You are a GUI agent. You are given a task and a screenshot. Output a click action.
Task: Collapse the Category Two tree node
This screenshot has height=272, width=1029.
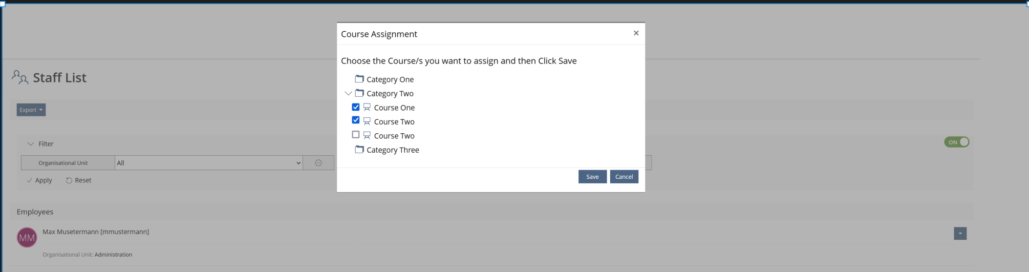point(348,93)
